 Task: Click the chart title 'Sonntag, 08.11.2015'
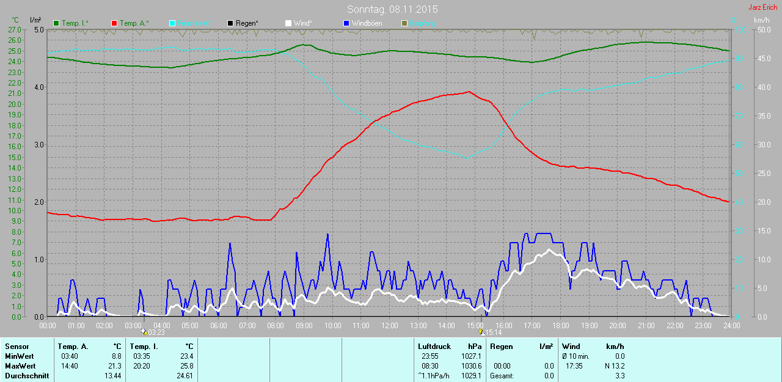pos(392,9)
